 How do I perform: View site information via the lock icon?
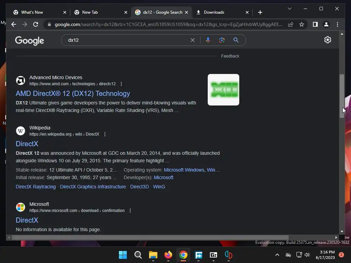click(x=49, y=24)
